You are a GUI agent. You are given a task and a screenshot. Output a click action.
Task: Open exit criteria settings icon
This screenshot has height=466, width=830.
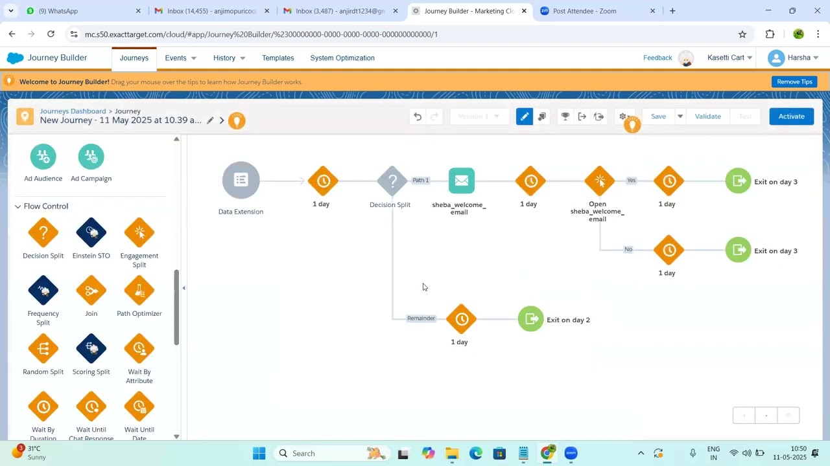point(582,116)
